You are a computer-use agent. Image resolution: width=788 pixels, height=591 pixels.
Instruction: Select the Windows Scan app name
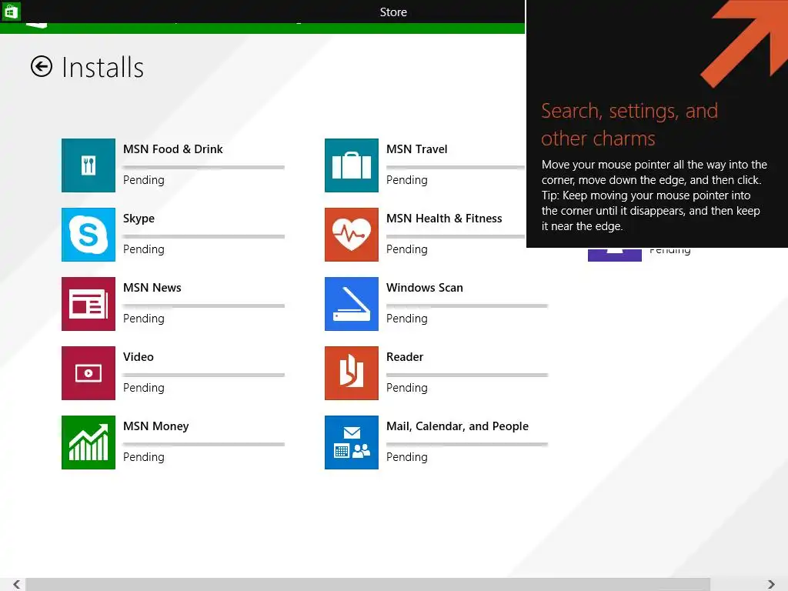[x=425, y=288]
